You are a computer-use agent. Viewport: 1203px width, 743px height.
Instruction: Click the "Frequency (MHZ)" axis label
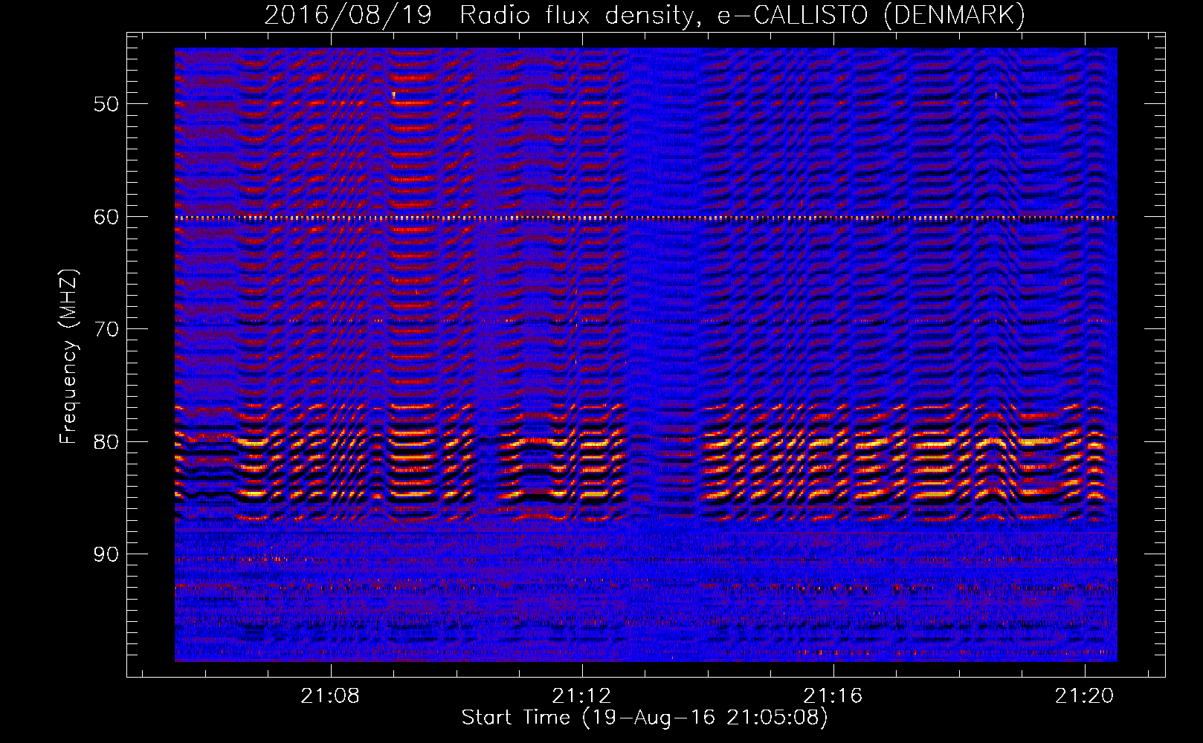pos(68,357)
